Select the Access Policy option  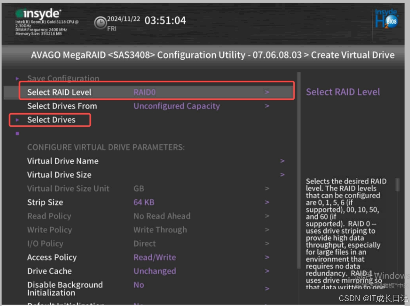click(52, 258)
